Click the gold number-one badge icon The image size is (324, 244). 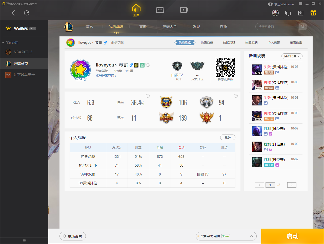pos(136,65)
